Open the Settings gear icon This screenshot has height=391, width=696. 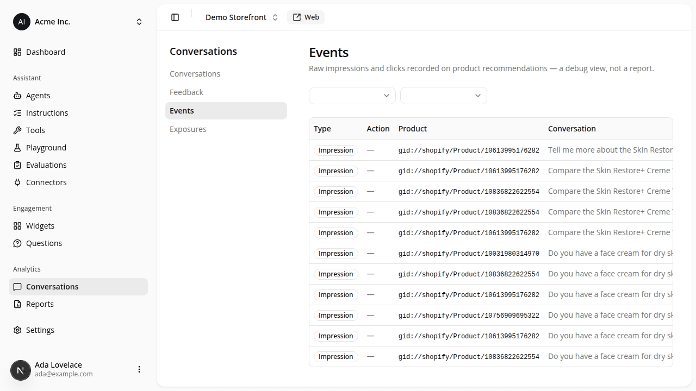pyautogui.click(x=17, y=330)
